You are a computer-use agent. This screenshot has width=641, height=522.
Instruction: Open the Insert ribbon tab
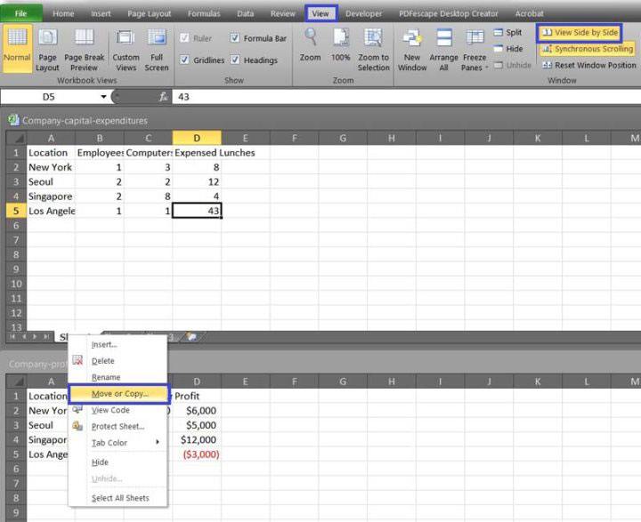pyautogui.click(x=101, y=13)
